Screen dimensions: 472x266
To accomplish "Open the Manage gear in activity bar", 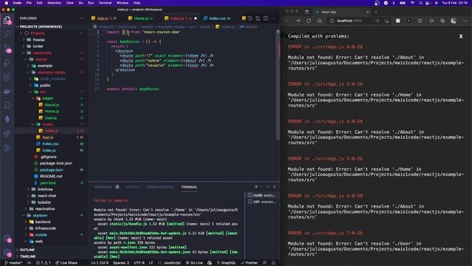I will 7,253.
